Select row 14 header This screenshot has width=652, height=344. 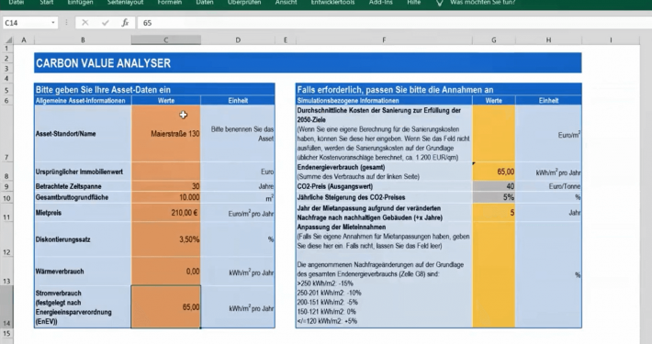tap(6, 307)
